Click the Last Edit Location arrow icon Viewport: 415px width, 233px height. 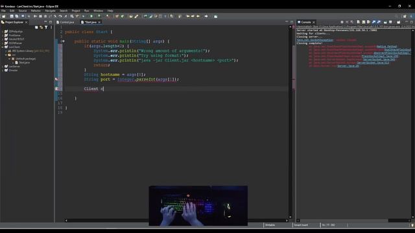click(187, 16)
